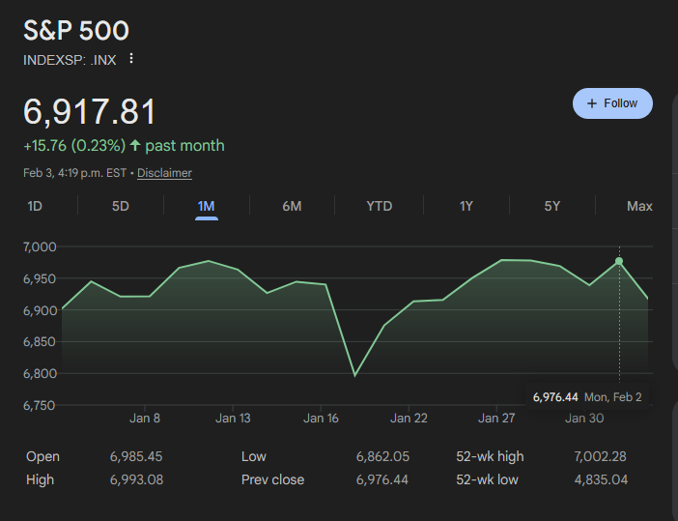This screenshot has width=678, height=521.
Task: Click the Prev close value 6,976.44
Action: pyautogui.click(x=382, y=479)
